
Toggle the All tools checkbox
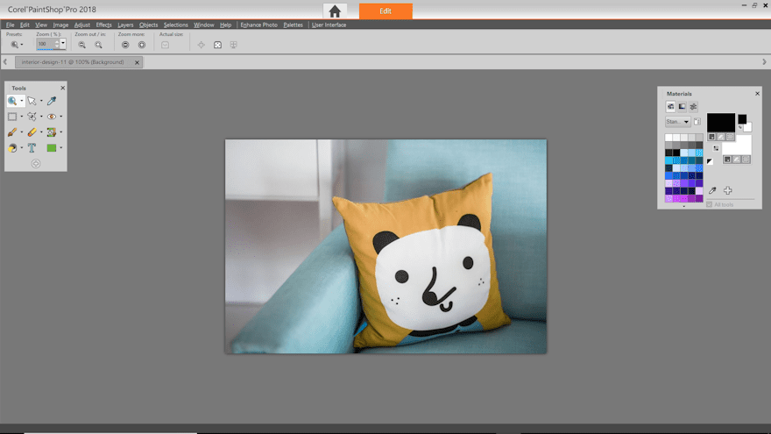[x=711, y=204]
